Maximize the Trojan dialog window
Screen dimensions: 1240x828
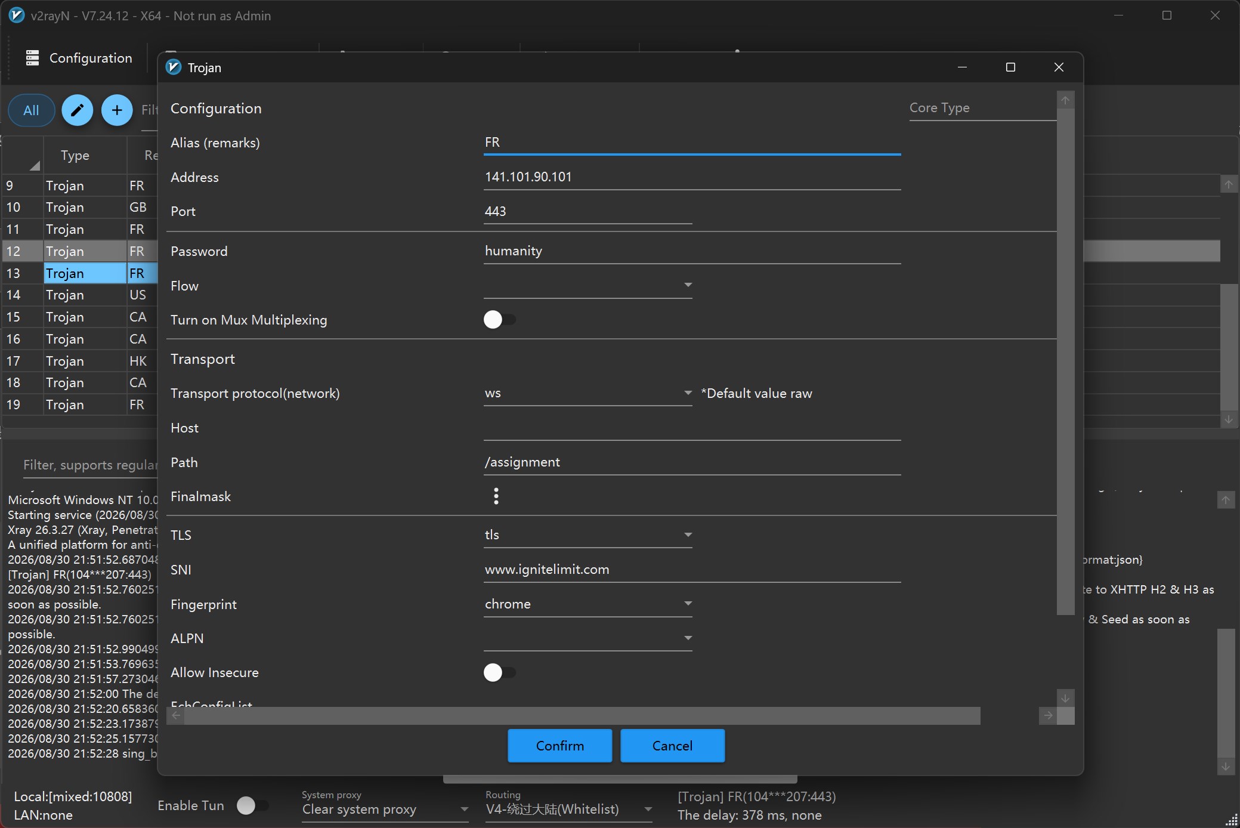(1010, 67)
